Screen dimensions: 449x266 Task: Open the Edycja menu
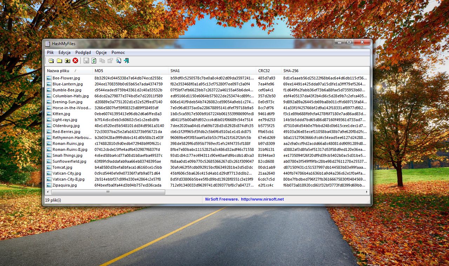[x=65, y=52]
